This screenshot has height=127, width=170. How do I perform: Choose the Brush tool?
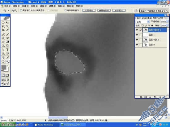tap(7, 34)
